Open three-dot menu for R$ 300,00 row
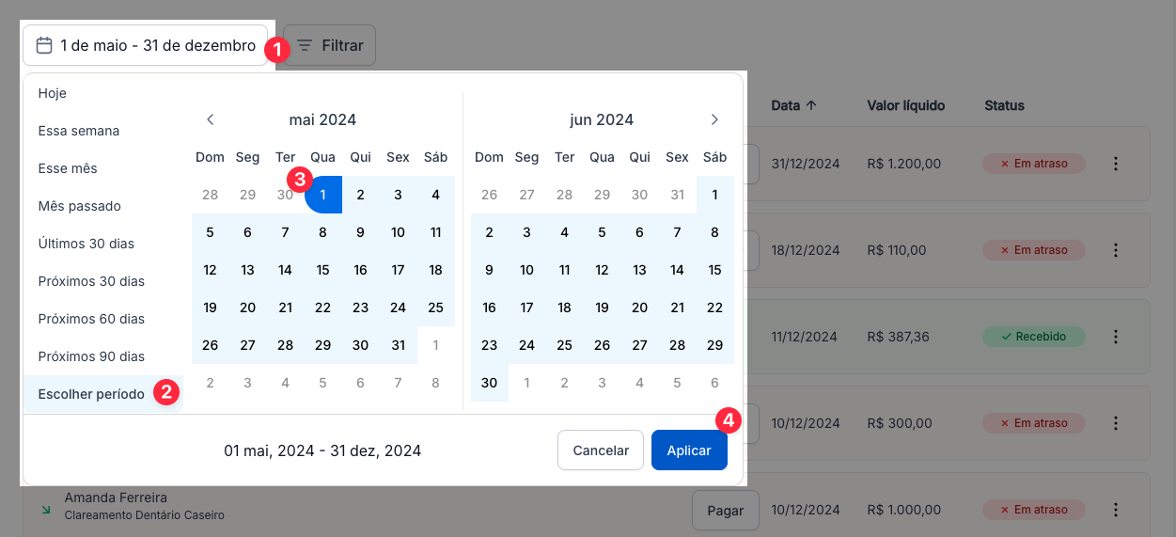This screenshot has width=1176, height=537. click(1116, 423)
